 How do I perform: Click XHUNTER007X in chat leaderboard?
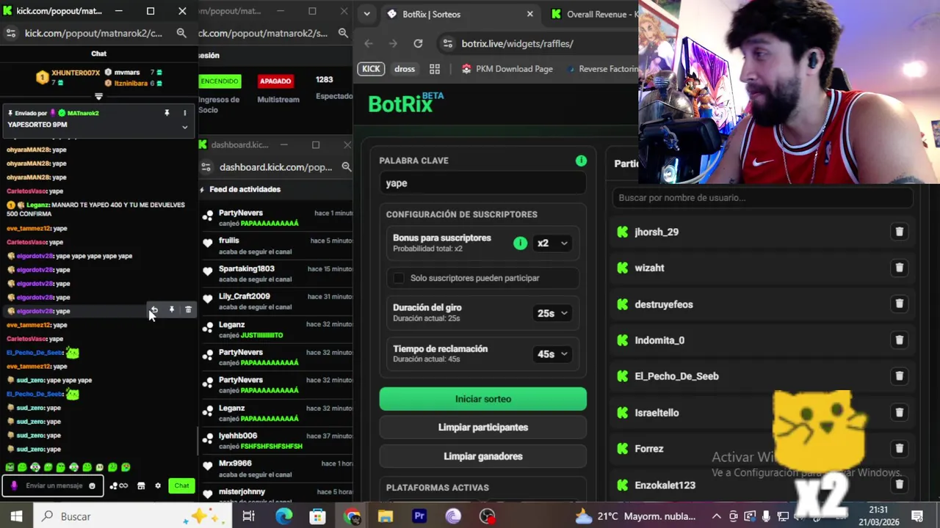click(76, 73)
